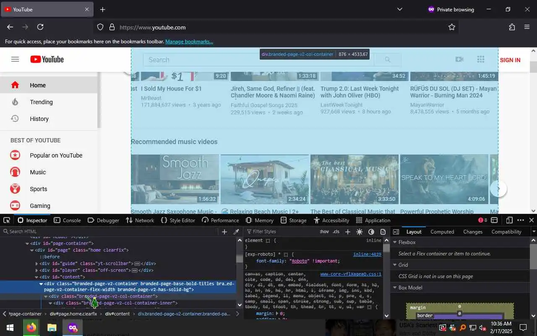Click the Manage bookmarks link
The height and width of the screenshot is (336, 537).
pos(189,42)
